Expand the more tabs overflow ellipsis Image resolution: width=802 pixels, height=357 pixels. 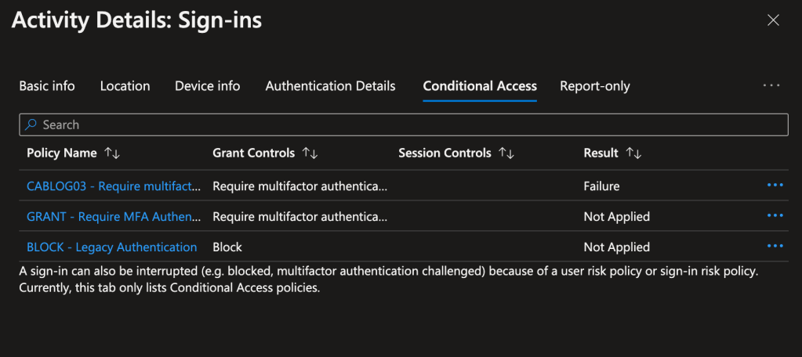tap(771, 86)
